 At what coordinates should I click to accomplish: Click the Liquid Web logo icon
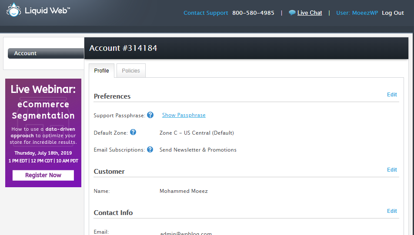13,10
